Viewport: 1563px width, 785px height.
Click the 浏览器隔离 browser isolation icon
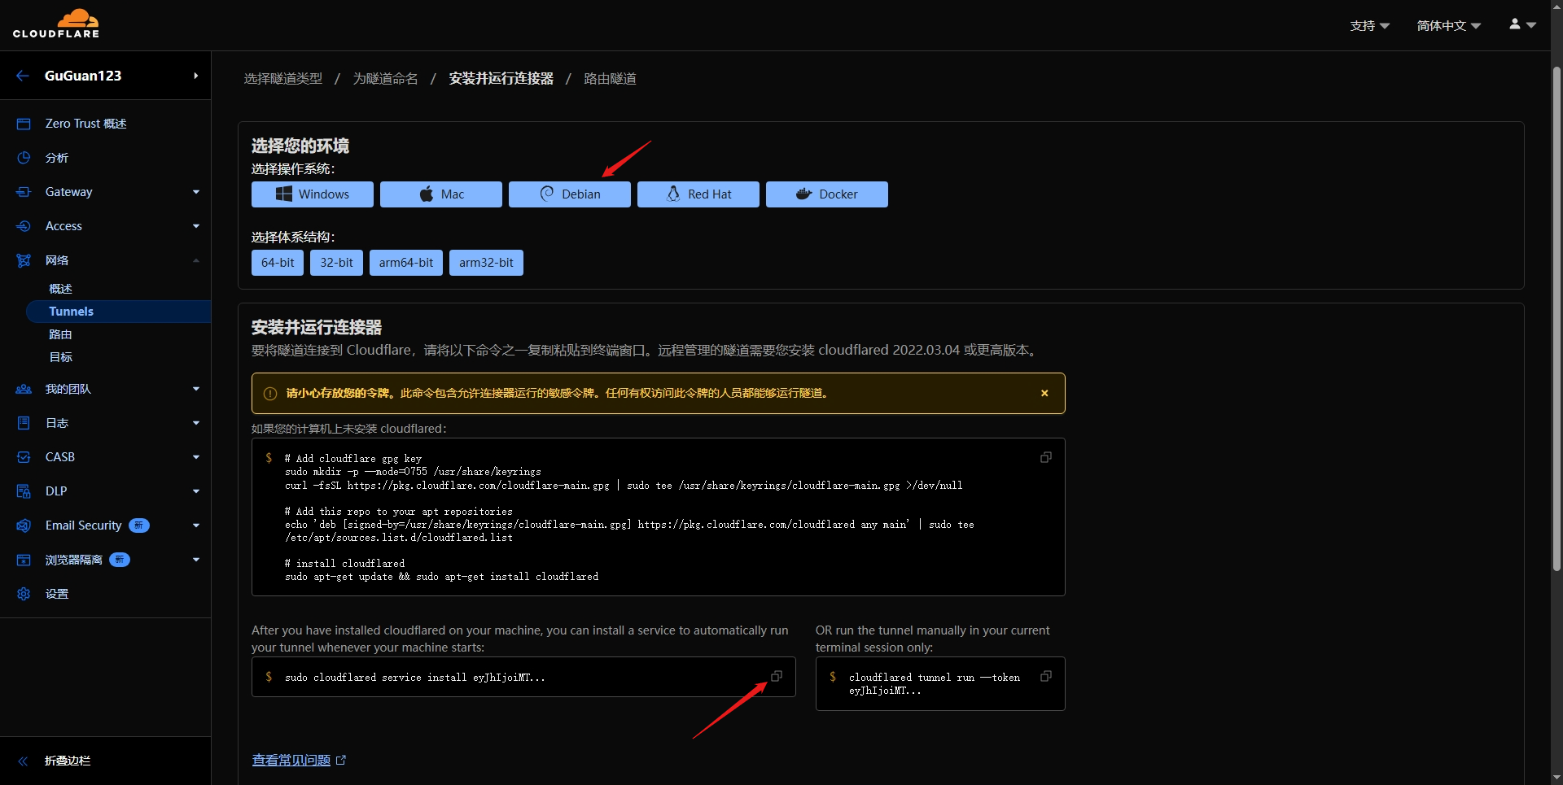(x=24, y=560)
